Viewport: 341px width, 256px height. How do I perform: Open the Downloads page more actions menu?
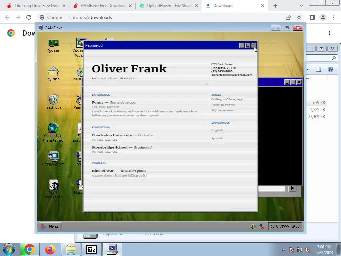330,33
